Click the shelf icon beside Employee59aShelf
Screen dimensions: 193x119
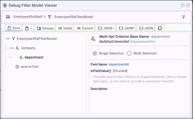click(8, 17)
